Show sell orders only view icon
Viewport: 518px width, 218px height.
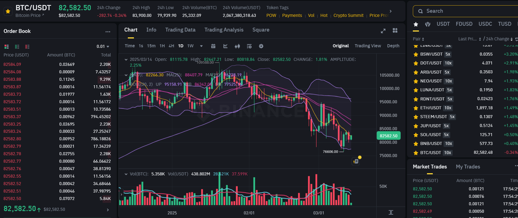[x=27, y=46]
